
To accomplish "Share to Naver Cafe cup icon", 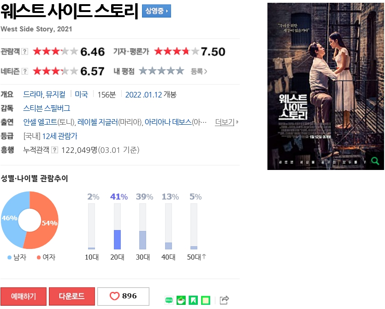I will [x=181, y=300].
